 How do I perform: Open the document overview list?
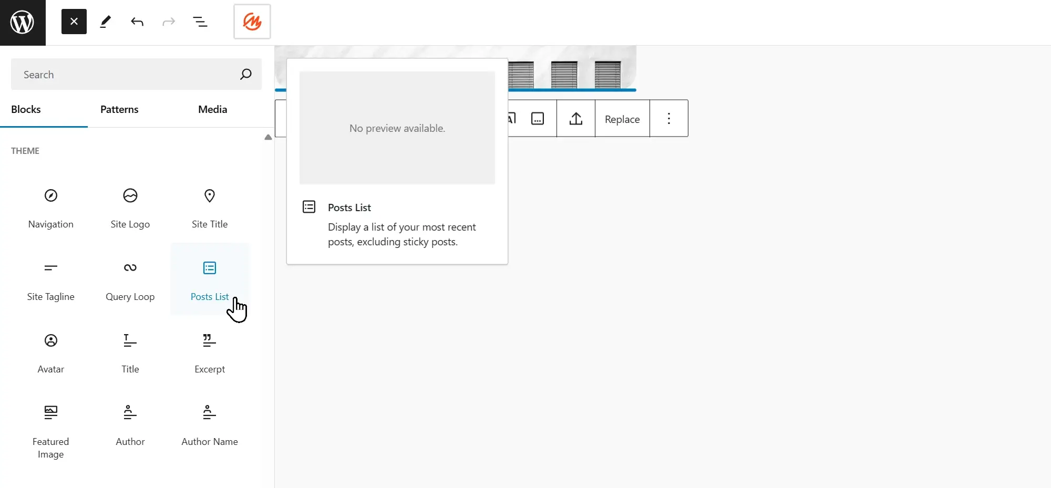pyautogui.click(x=200, y=22)
